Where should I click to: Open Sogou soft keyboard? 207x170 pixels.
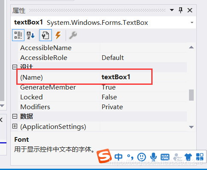165,157
